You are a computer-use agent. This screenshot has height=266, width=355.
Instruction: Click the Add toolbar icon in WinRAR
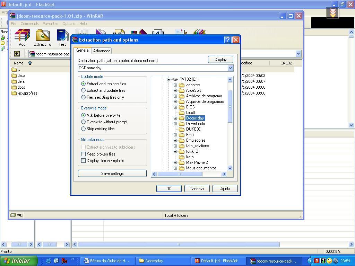coord(22,36)
